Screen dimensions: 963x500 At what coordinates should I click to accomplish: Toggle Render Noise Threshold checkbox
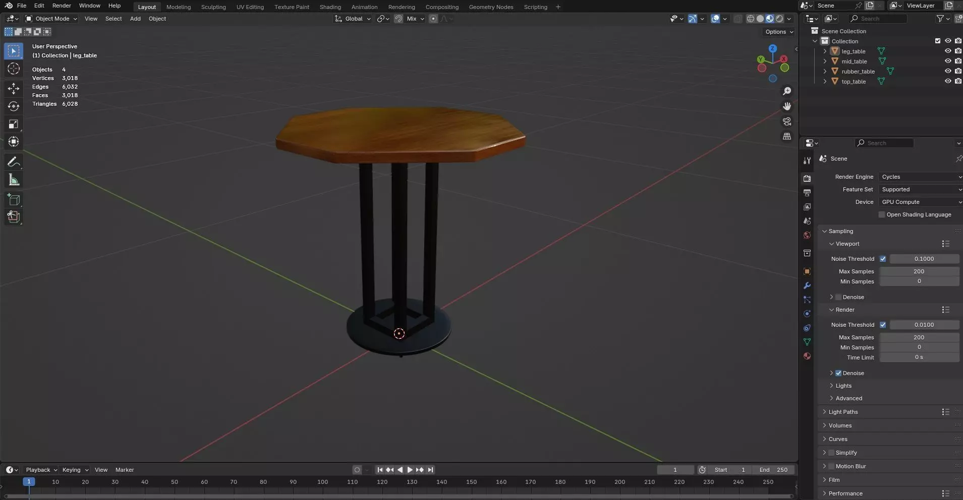pos(883,325)
